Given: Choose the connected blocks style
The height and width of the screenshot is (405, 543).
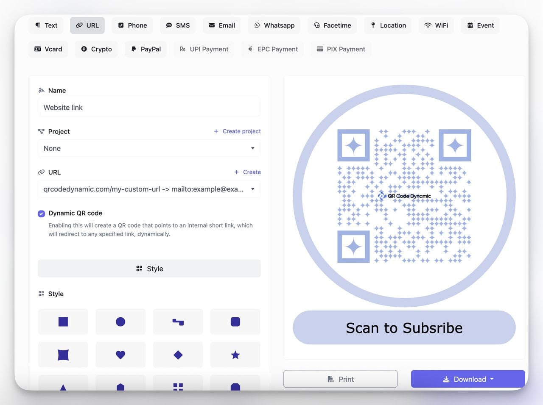Looking at the screenshot, I should (178, 322).
